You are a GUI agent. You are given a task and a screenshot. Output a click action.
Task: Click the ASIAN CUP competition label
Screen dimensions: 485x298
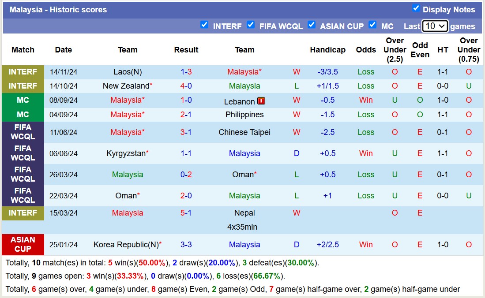tap(23, 244)
